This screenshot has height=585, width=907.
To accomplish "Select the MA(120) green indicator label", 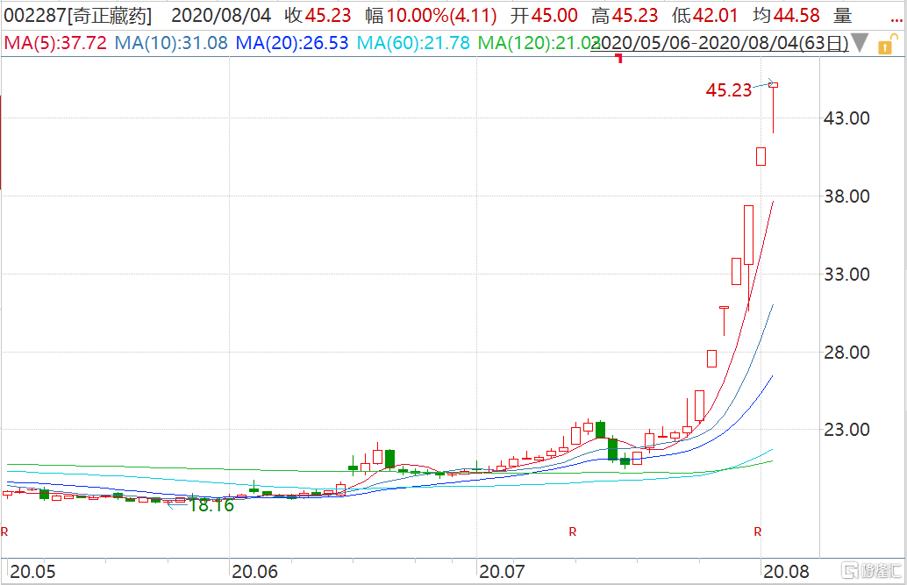I will [x=538, y=43].
